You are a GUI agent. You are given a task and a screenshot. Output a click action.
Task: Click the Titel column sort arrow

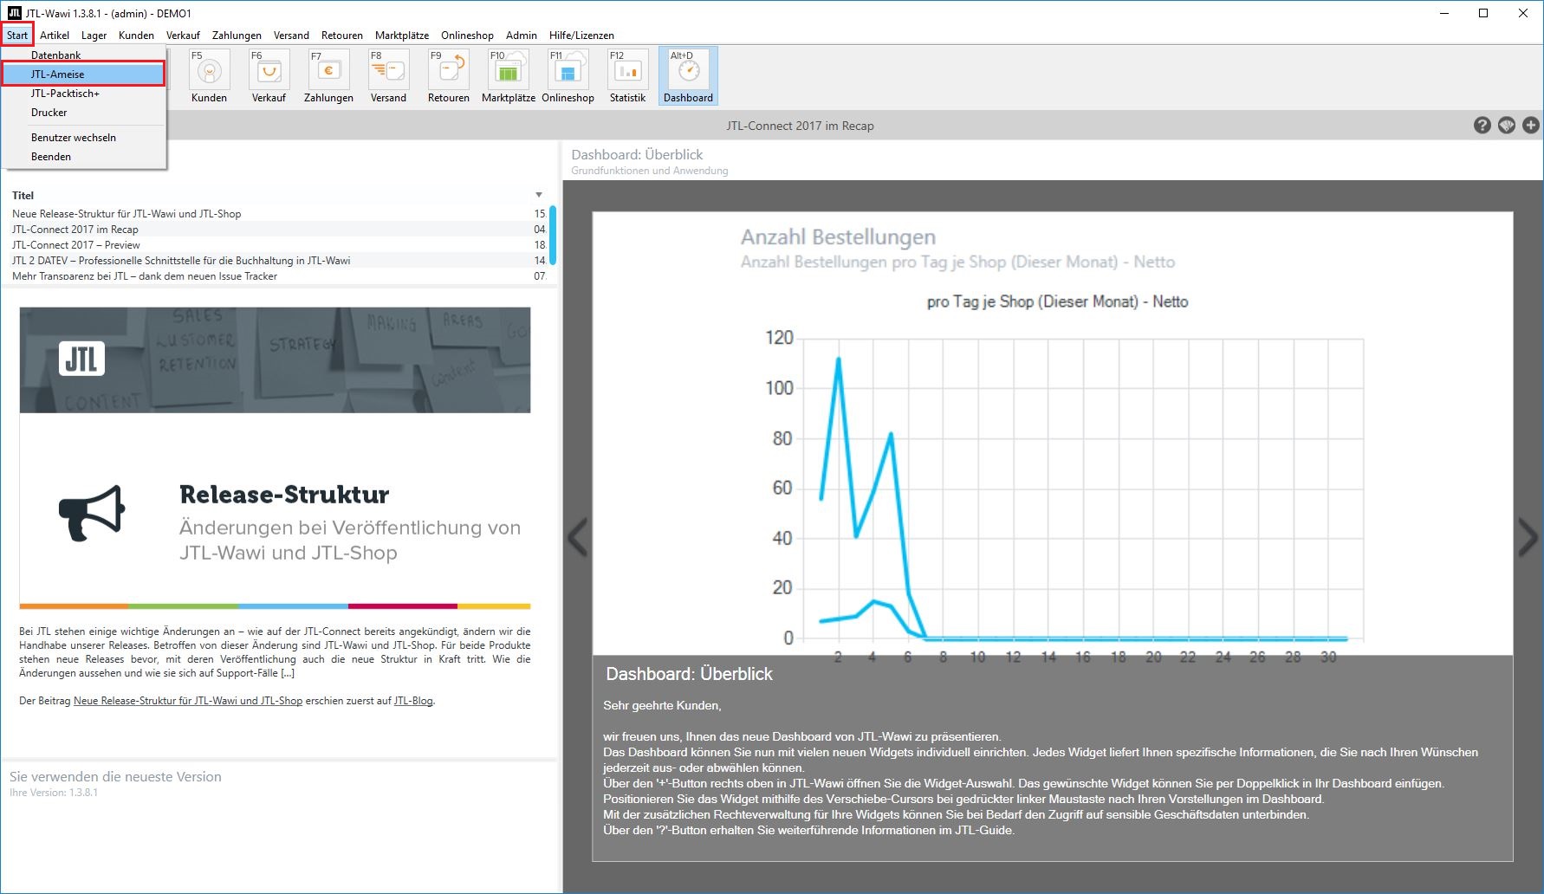tap(539, 195)
